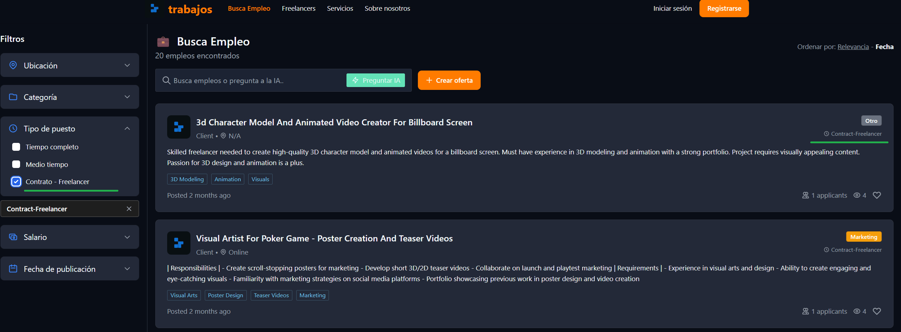The width and height of the screenshot is (901, 332).
Task: Click applicants icon on 3d Character Model job
Action: pos(806,195)
